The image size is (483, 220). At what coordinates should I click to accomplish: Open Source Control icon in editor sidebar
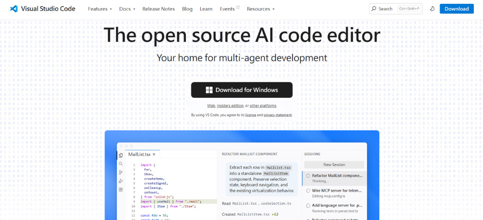[121, 172]
